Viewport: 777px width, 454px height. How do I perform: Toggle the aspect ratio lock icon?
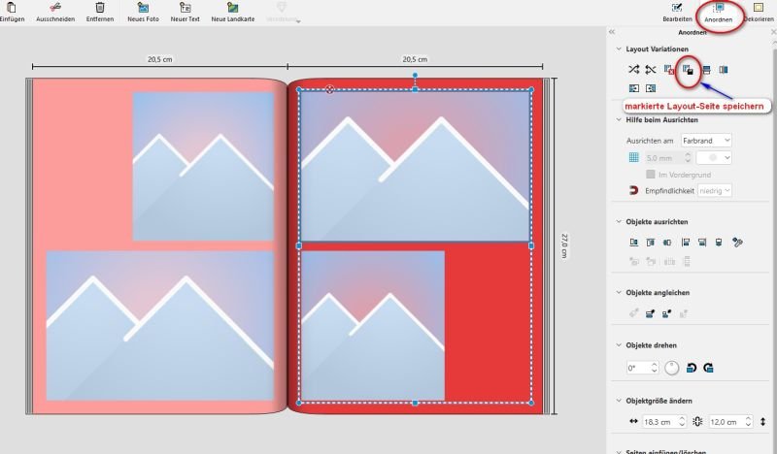(x=697, y=422)
